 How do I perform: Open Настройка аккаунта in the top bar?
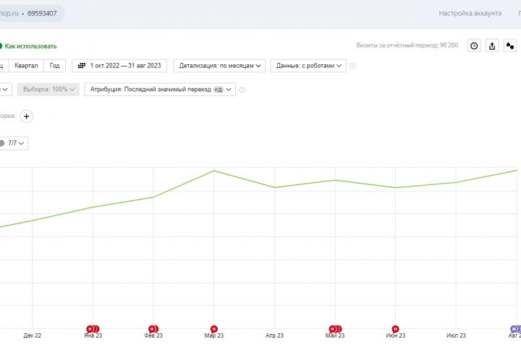pos(470,13)
